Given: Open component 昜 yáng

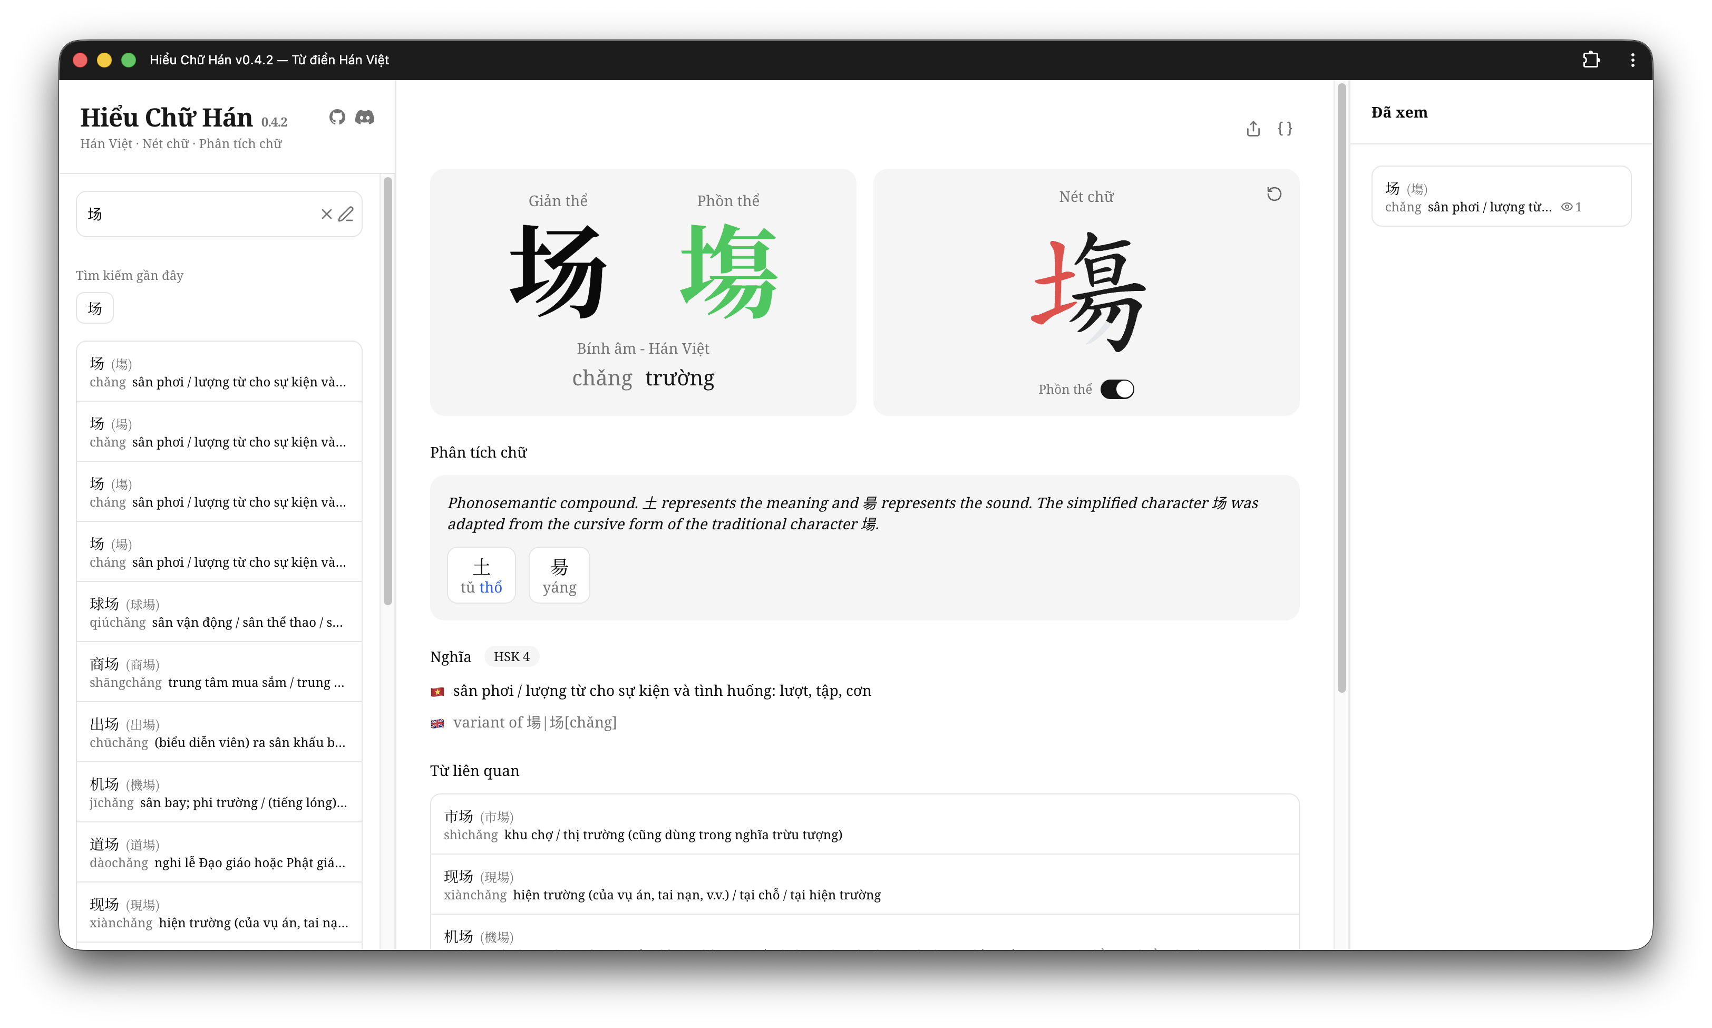Looking at the screenshot, I should (559, 576).
